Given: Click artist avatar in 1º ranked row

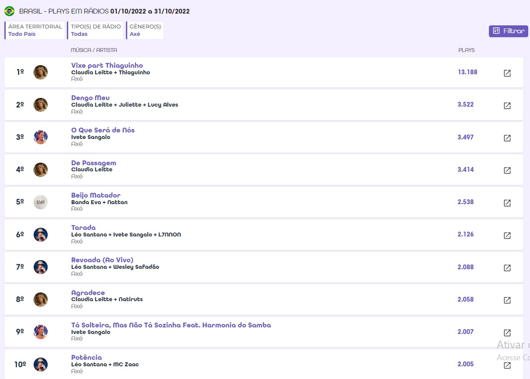Looking at the screenshot, I should pyautogui.click(x=41, y=72).
